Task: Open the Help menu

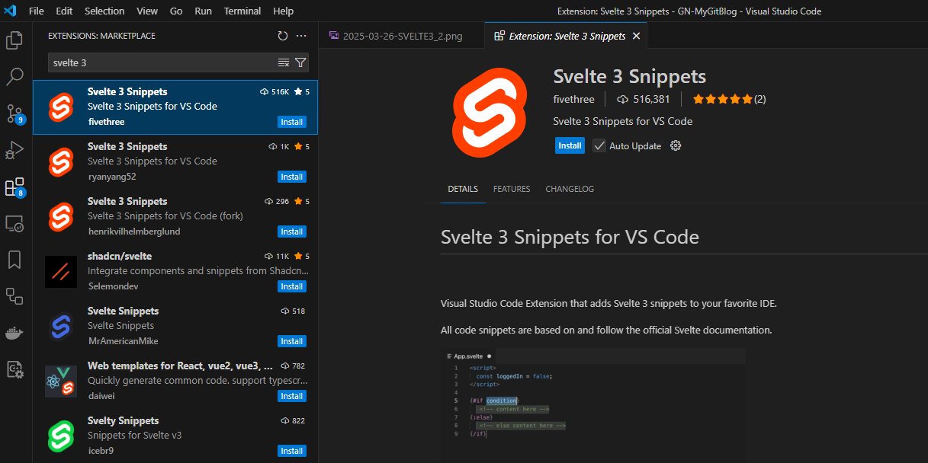Action: coord(283,11)
